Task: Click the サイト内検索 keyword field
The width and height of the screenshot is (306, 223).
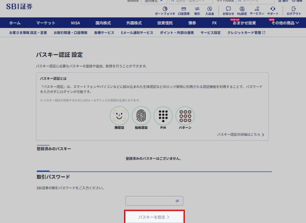Action: [x=255, y=2]
